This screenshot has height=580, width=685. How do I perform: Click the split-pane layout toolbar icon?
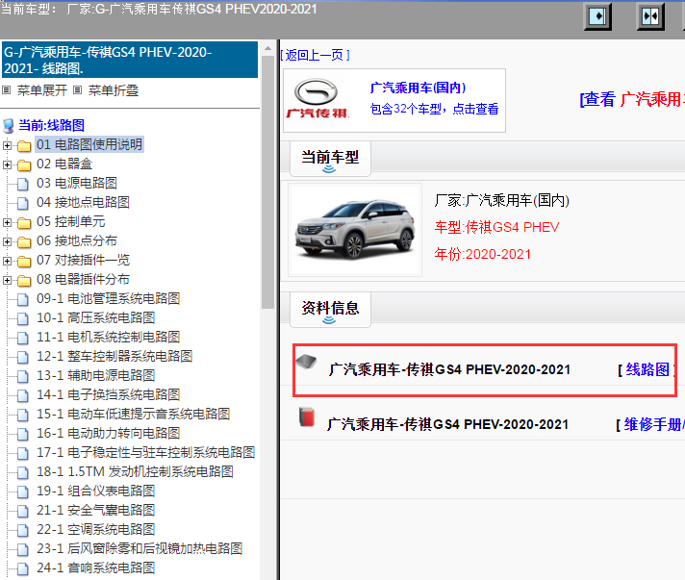tap(650, 17)
